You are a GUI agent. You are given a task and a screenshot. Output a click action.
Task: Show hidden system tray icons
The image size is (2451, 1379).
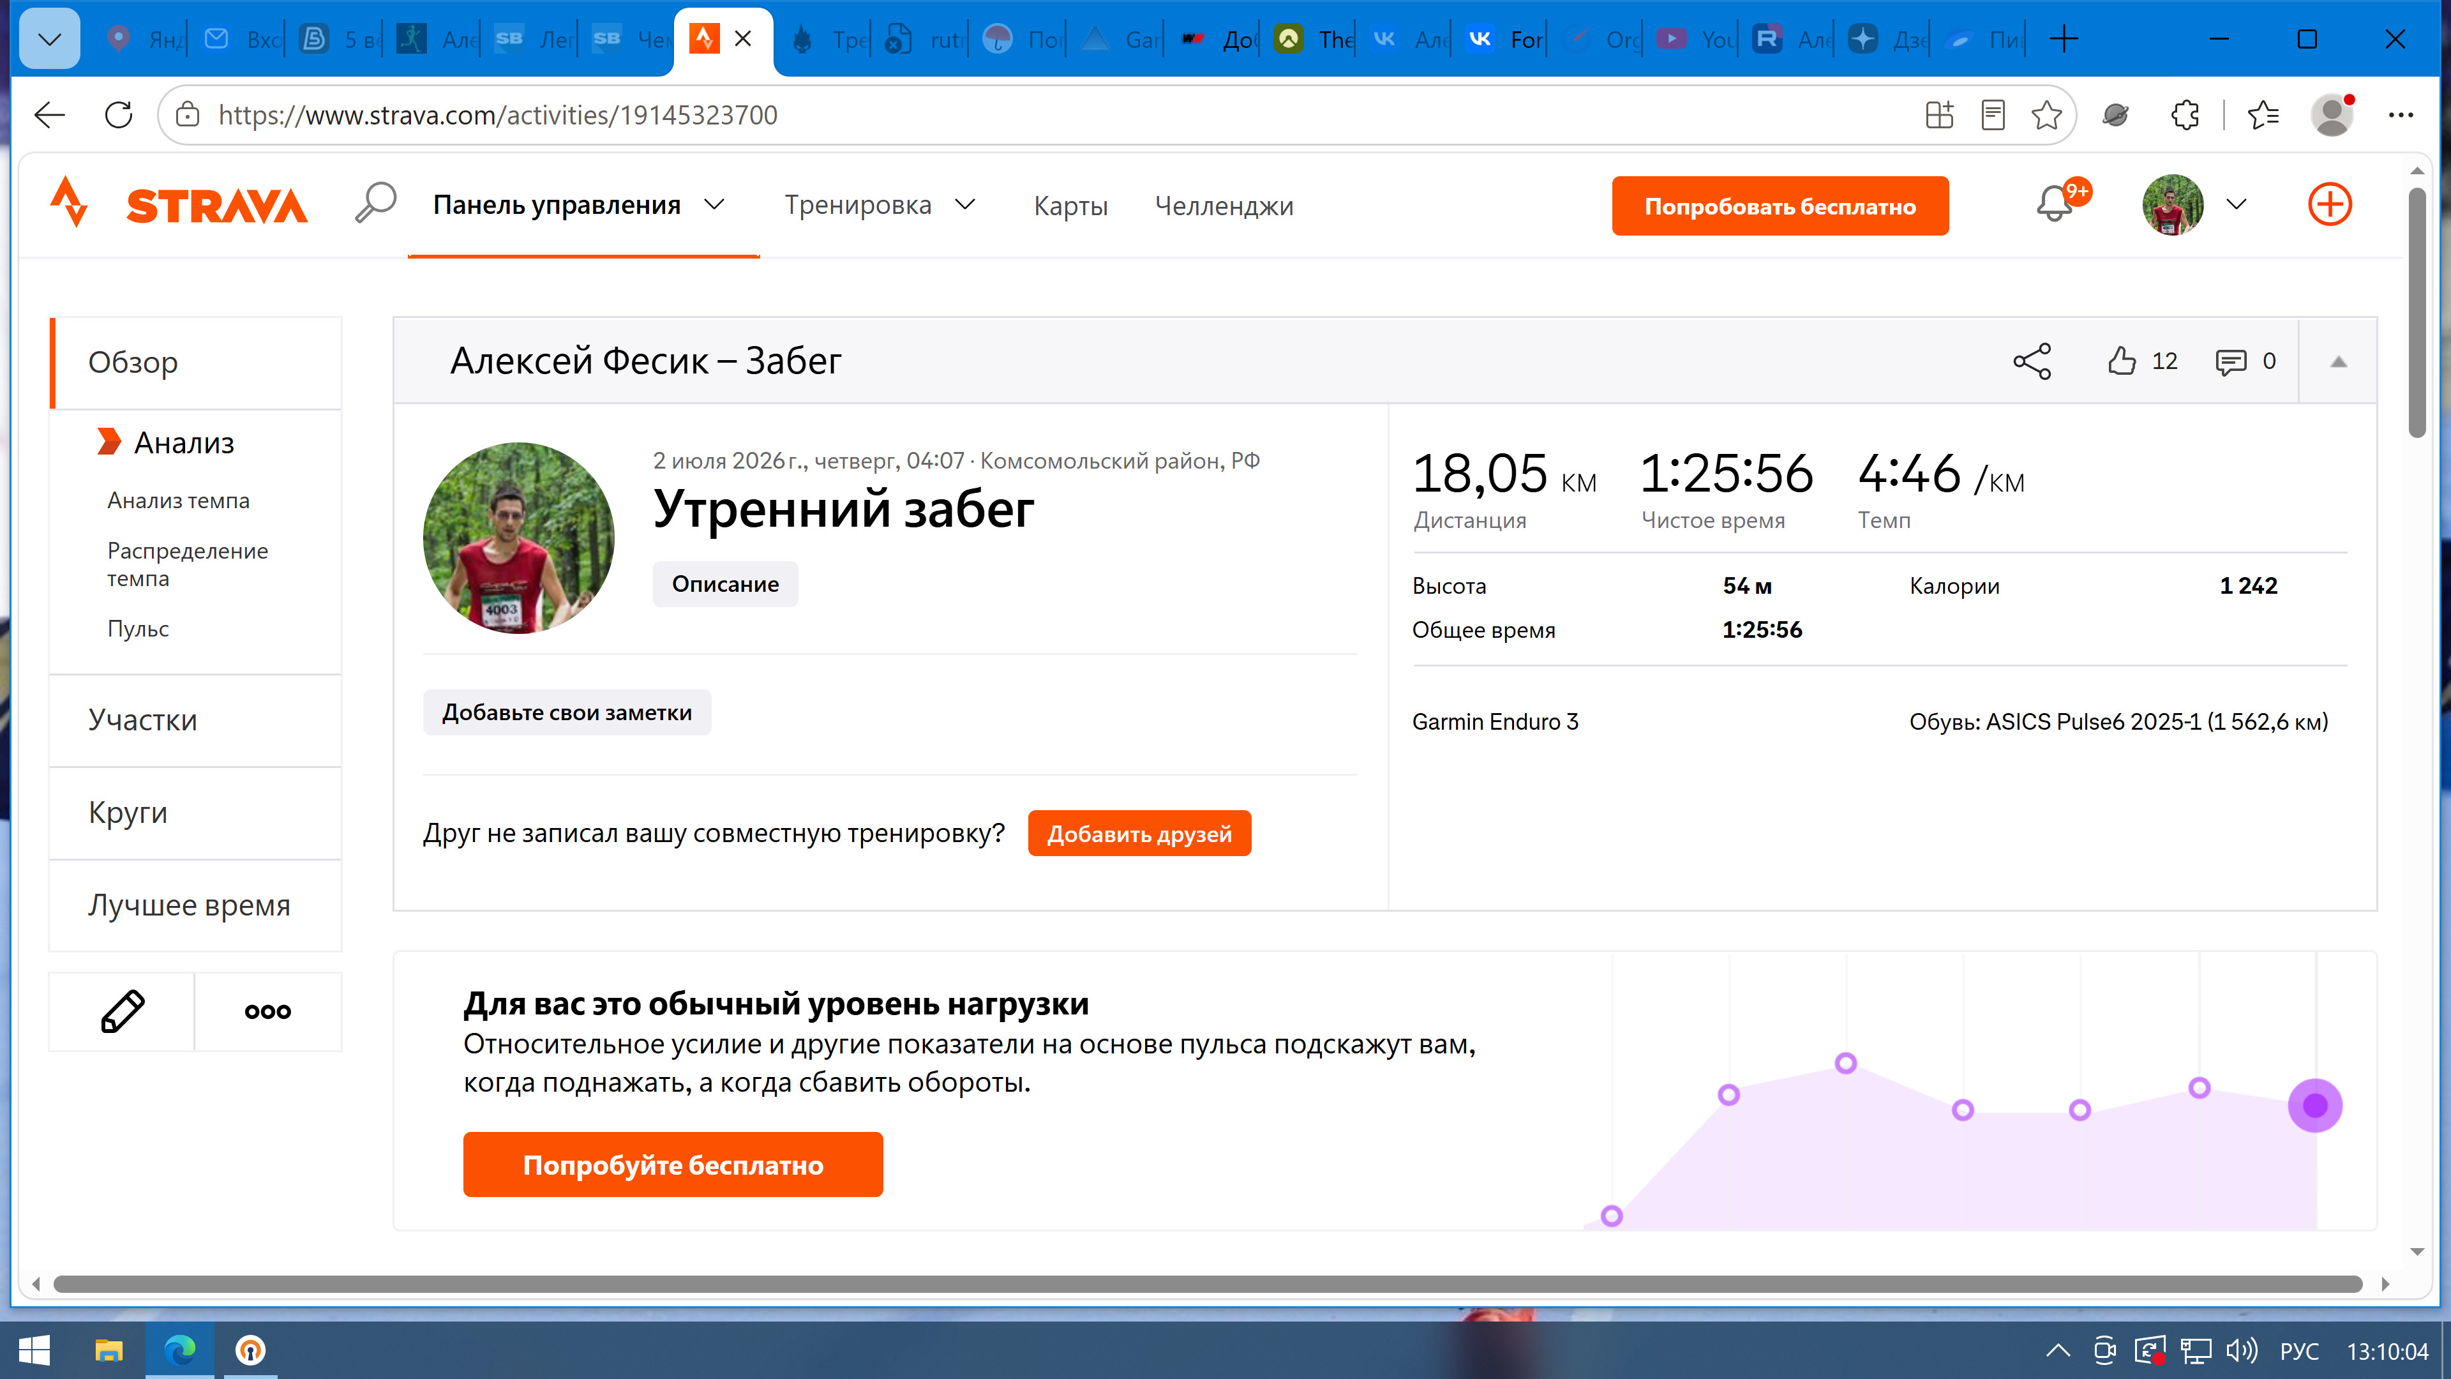point(2057,1350)
